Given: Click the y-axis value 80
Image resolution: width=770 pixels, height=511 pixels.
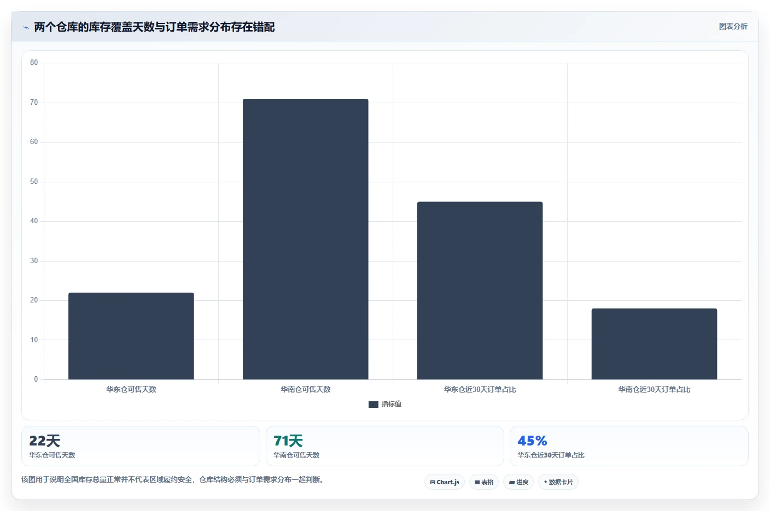Looking at the screenshot, I should click(x=34, y=63).
